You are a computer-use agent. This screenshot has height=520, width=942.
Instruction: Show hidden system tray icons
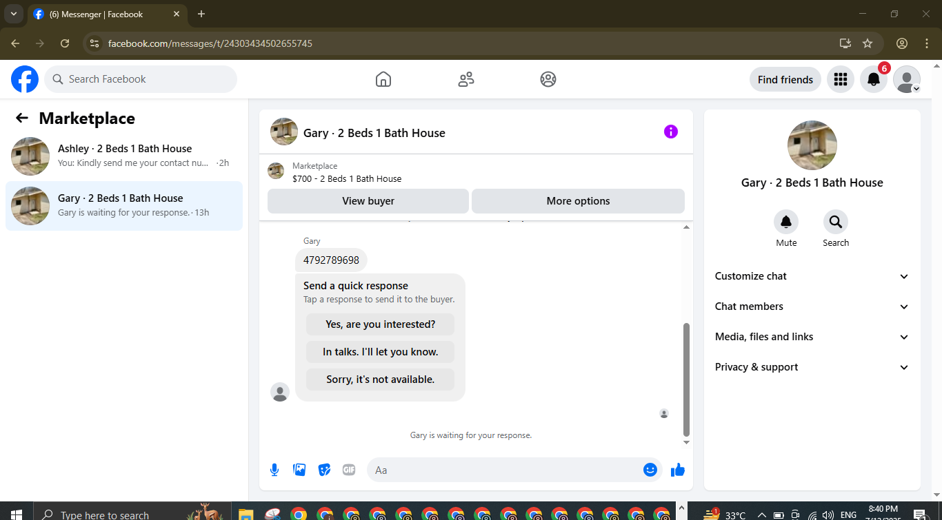[x=762, y=514]
